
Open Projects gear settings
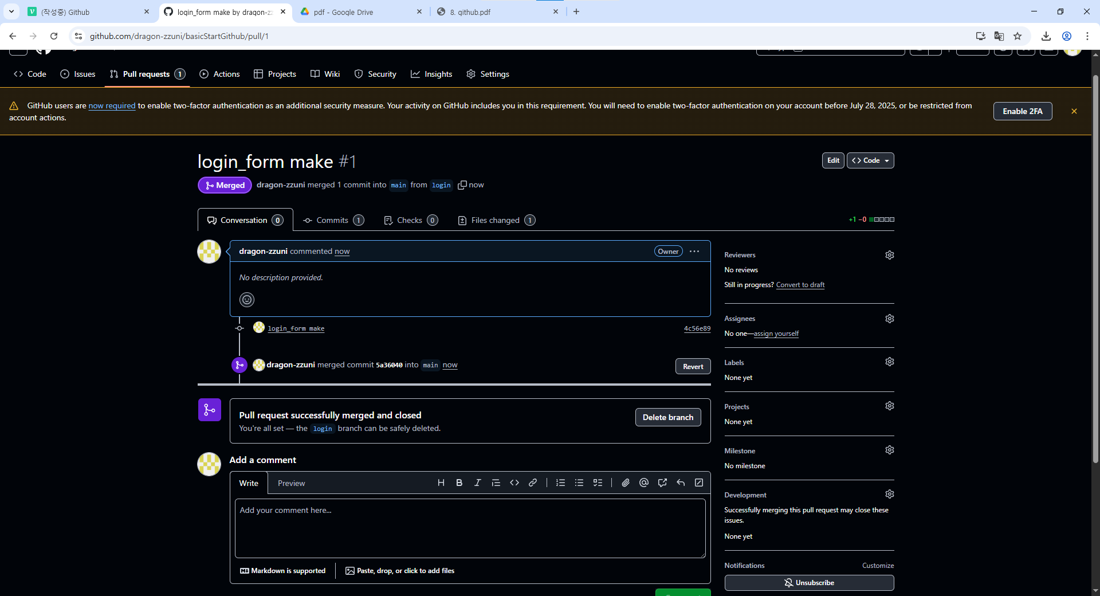pos(890,406)
